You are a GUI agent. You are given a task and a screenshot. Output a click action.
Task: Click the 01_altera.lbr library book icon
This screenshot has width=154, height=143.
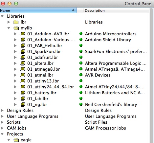pos(23,63)
